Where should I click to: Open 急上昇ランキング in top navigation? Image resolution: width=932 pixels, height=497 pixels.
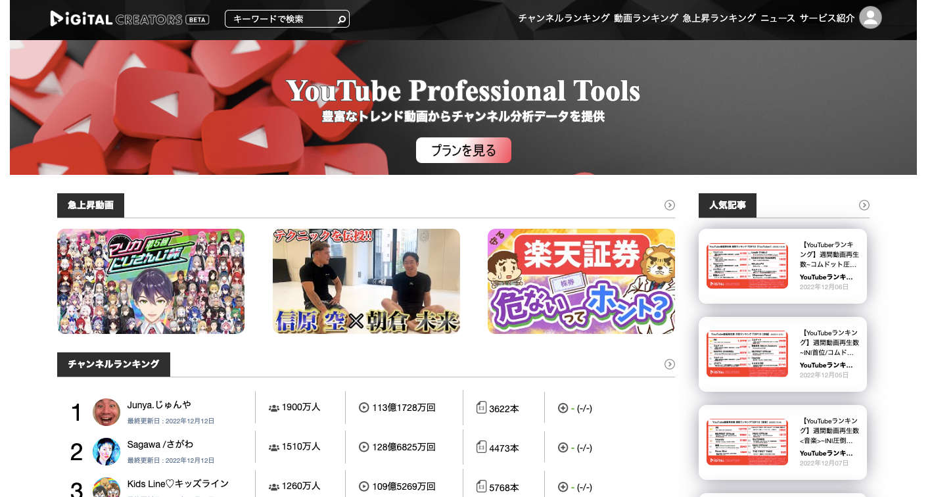pyautogui.click(x=719, y=18)
